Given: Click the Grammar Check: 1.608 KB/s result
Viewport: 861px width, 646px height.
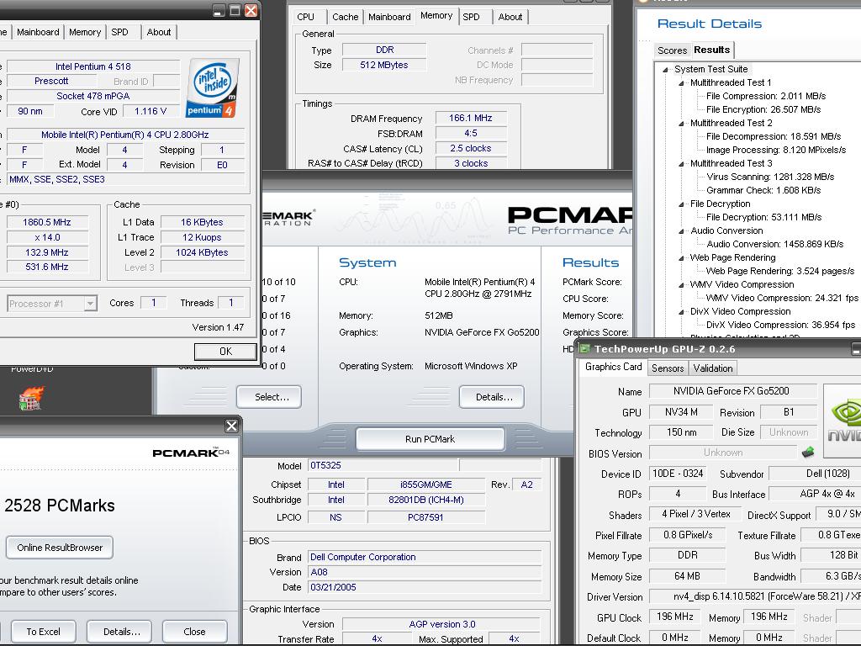Looking at the screenshot, I should pos(763,190).
